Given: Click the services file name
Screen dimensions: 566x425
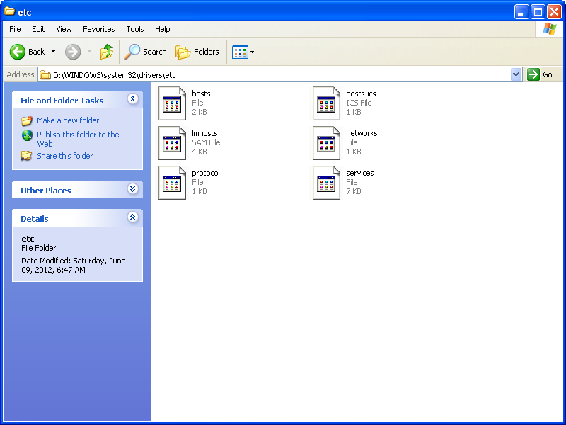Looking at the screenshot, I should click(x=360, y=173).
